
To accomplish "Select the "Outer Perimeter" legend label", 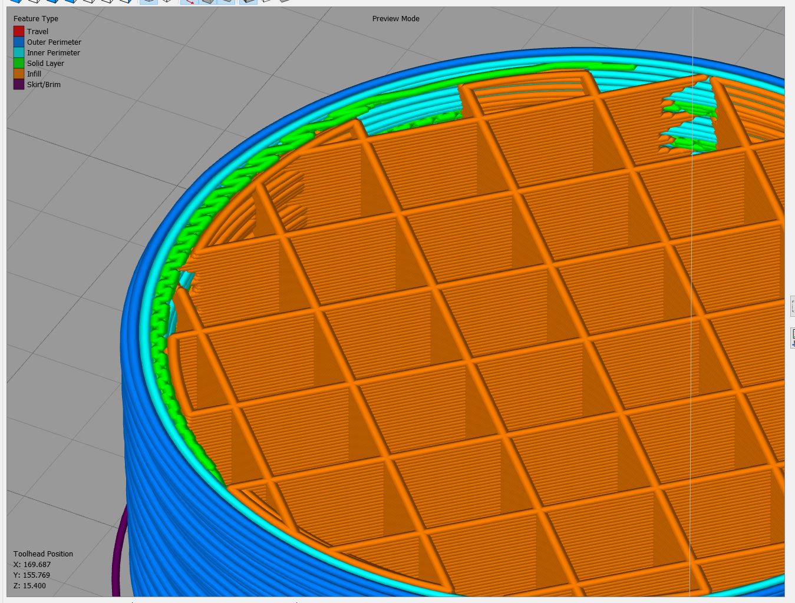I will point(54,42).
